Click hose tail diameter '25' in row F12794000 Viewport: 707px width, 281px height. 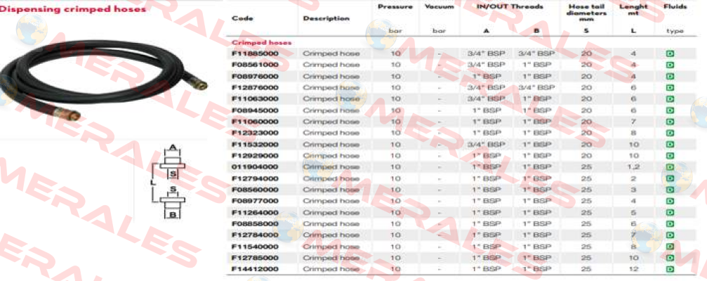click(586, 178)
